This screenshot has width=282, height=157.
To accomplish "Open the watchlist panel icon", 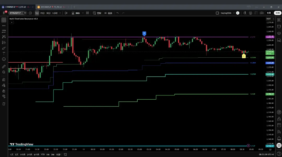I will (x=279, y=20).
